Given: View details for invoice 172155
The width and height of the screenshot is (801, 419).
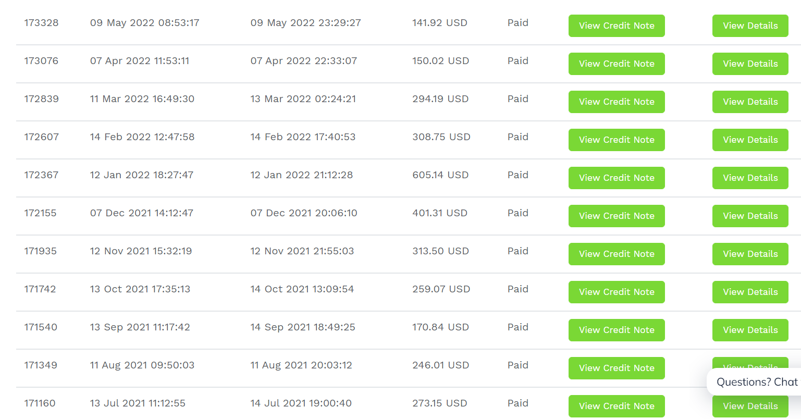Looking at the screenshot, I should point(750,216).
